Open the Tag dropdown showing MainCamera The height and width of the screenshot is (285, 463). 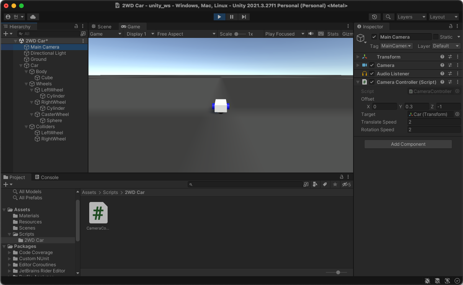click(x=396, y=46)
